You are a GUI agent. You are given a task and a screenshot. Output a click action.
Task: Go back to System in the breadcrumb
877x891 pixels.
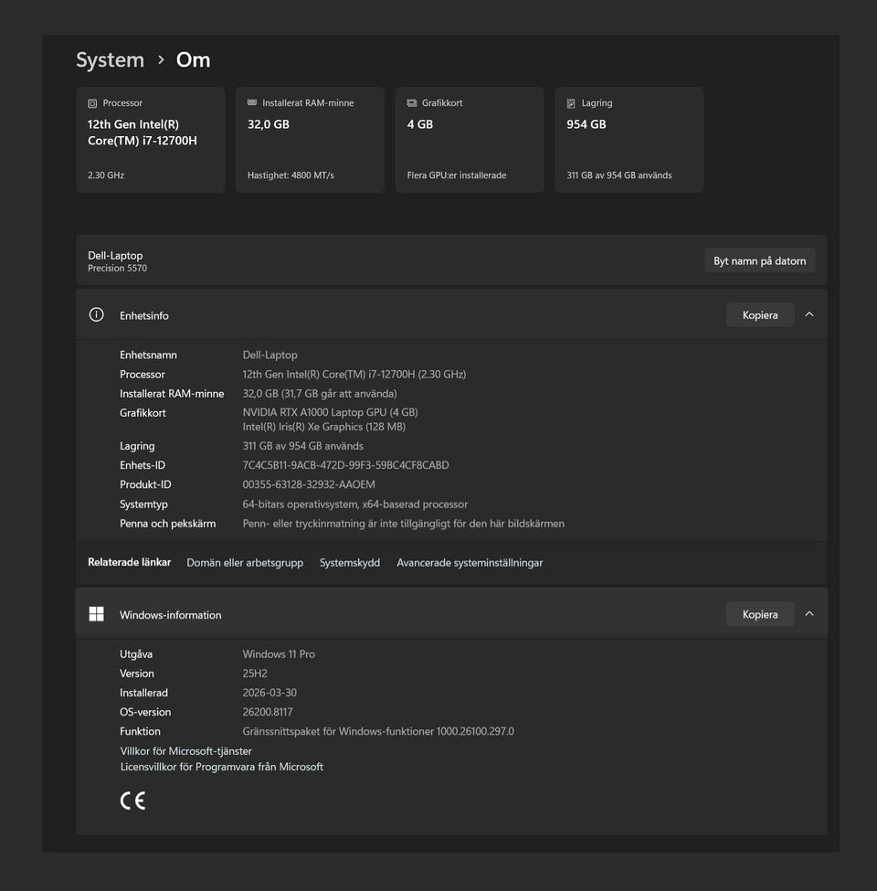110,60
